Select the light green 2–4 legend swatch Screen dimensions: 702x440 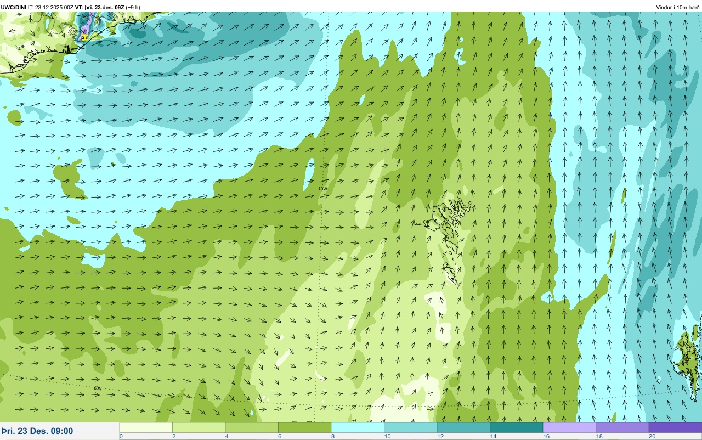199,427
